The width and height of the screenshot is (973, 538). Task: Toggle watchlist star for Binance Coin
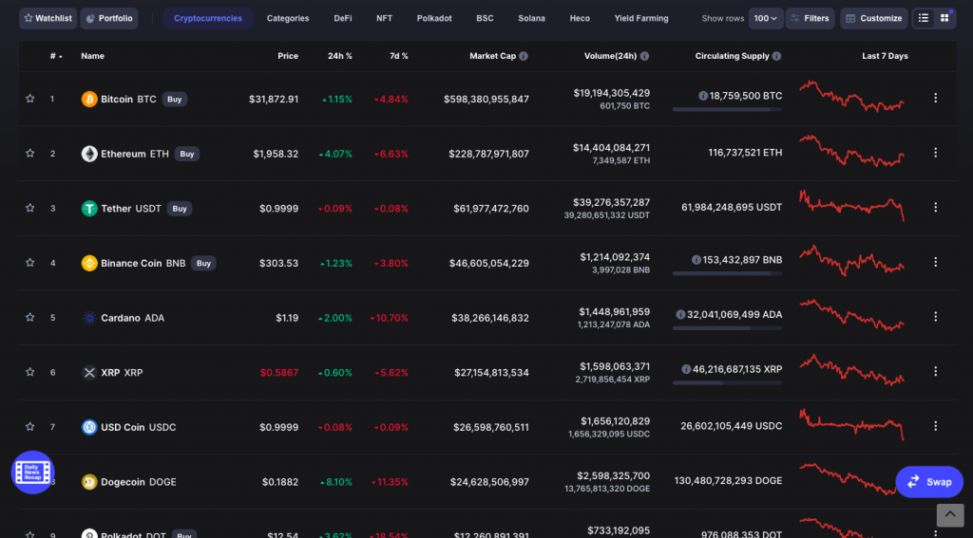point(29,262)
